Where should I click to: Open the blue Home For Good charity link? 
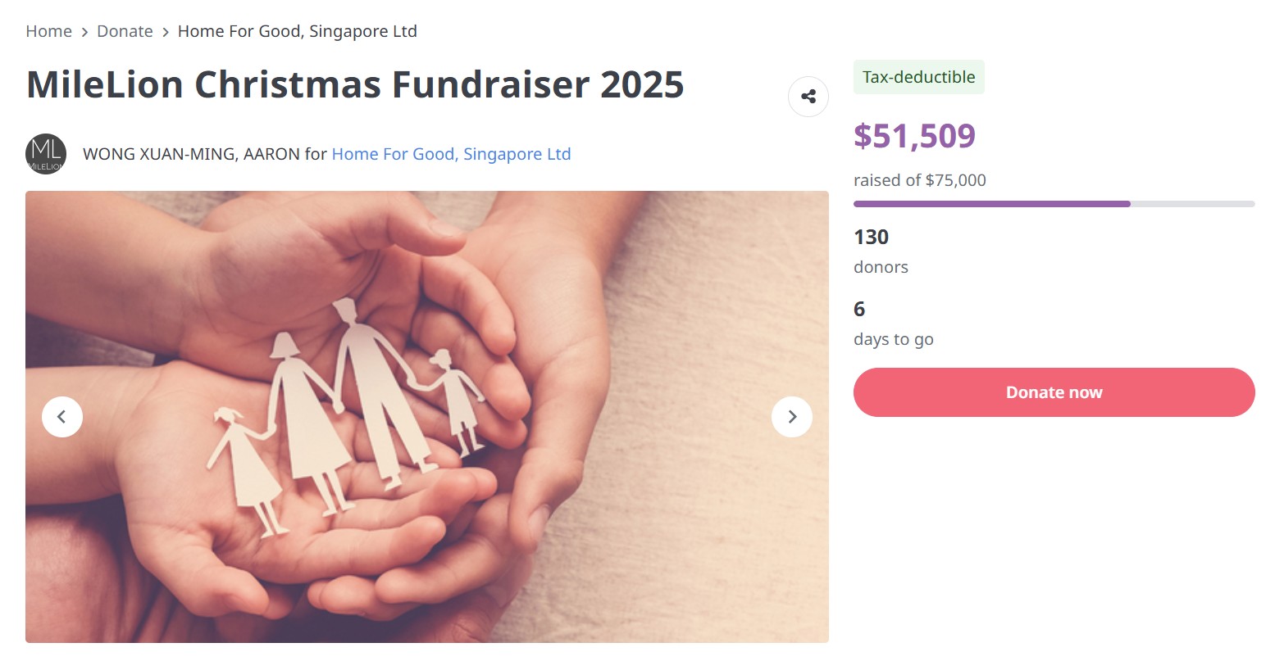[451, 154]
